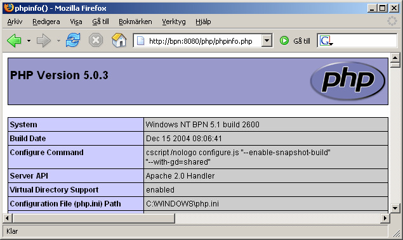The image size is (403, 240).
Task: Reload the page with the blue refresh icon
Action: coord(73,41)
